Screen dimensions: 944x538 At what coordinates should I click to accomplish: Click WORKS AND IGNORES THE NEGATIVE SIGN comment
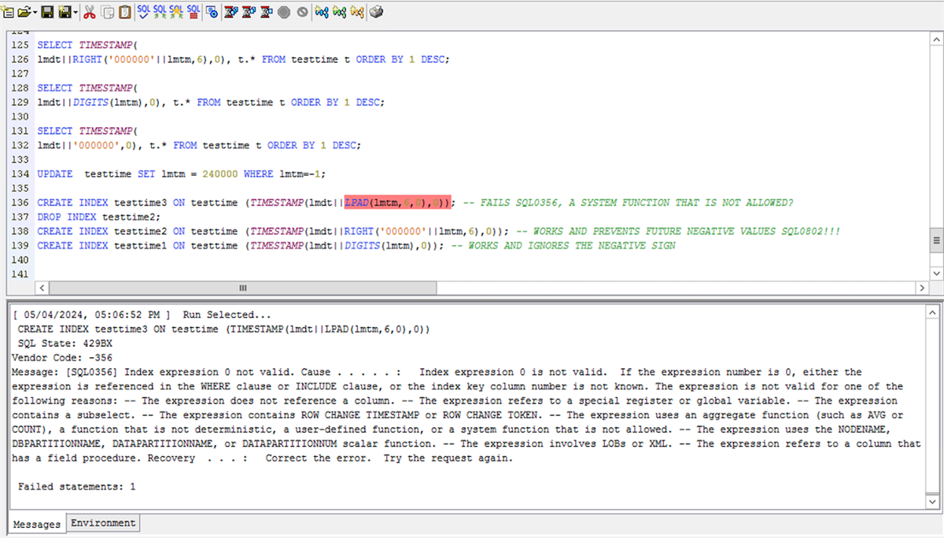565,245
